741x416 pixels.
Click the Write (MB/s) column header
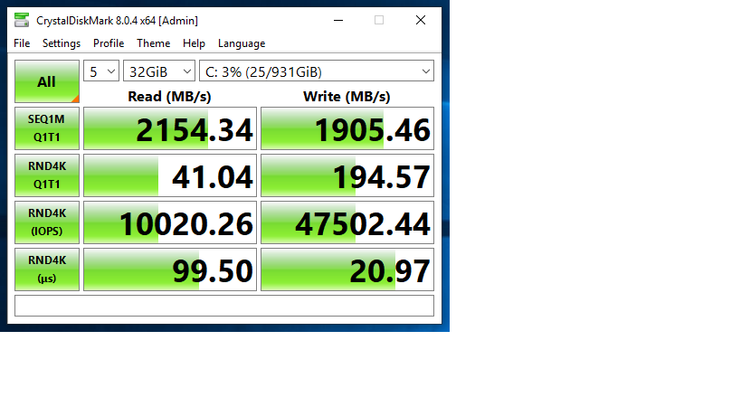347,97
